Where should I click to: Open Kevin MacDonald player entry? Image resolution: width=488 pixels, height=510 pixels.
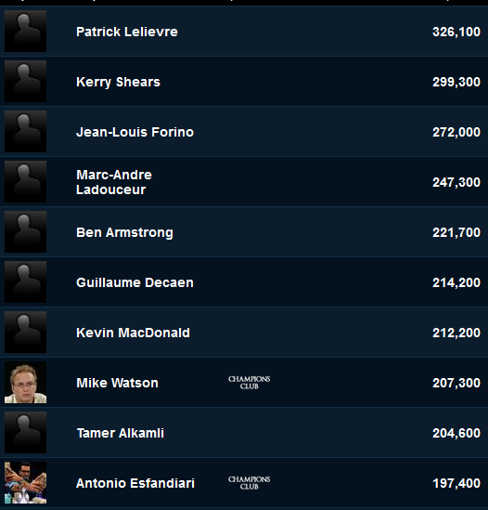click(133, 333)
